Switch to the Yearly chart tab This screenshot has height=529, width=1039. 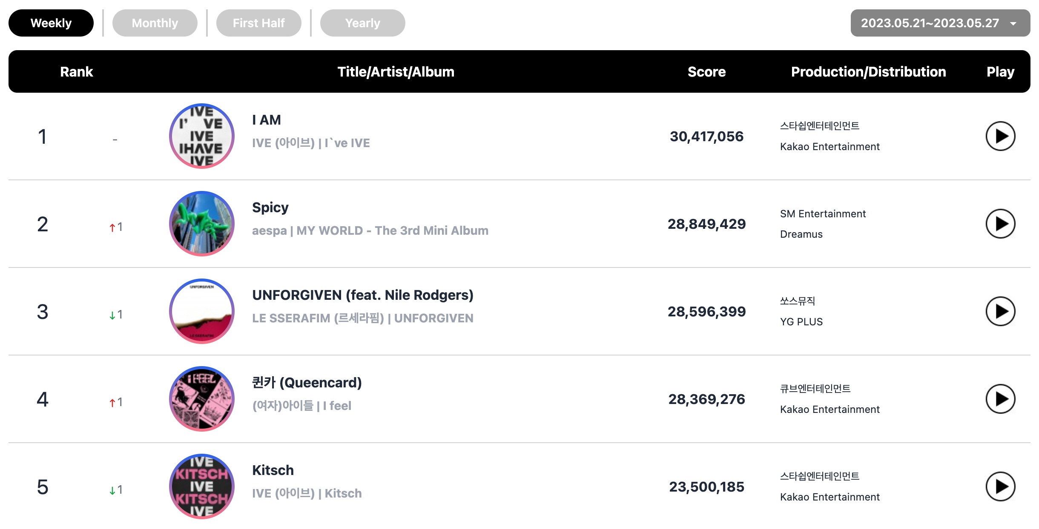[362, 23]
